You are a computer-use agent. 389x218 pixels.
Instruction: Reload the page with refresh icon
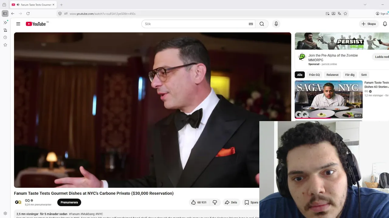(28, 14)
